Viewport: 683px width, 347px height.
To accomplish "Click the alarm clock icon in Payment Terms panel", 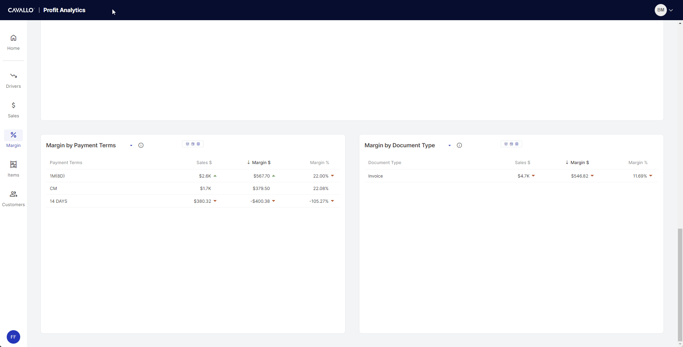I will coord(187,144).
